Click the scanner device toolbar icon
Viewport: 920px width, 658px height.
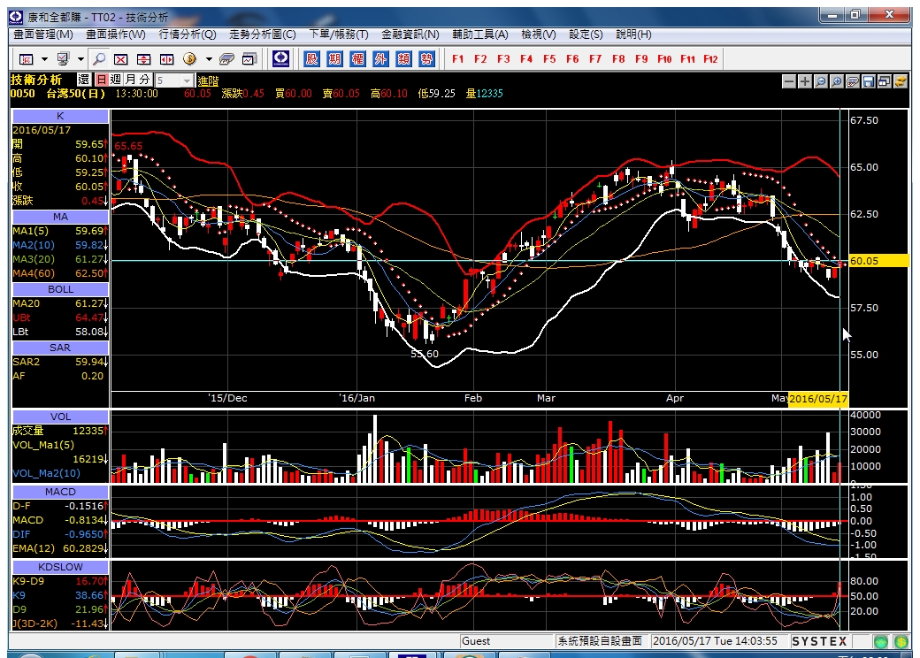coord(226,59)
